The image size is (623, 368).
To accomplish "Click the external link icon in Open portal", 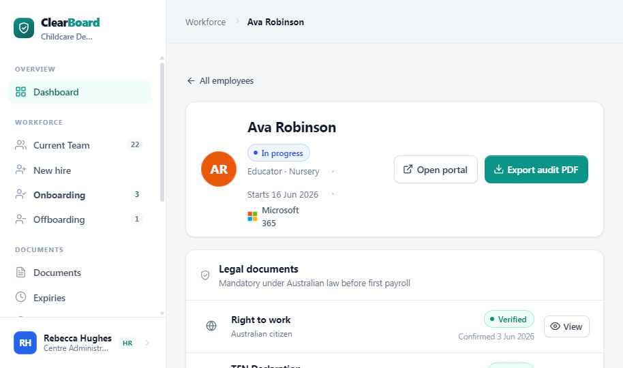I will 408,169.
